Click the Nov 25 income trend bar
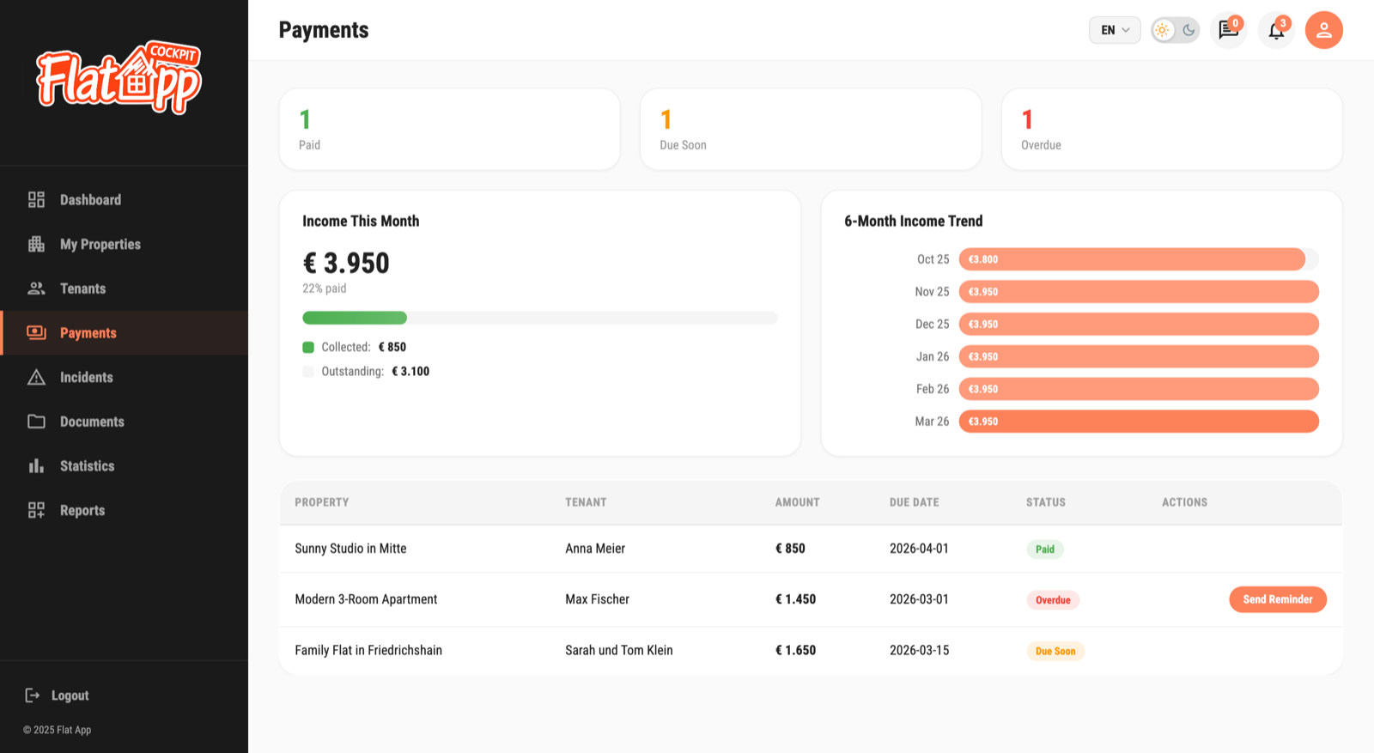1374x753 pixels. pyautogui.click(x=1139, y=292)
